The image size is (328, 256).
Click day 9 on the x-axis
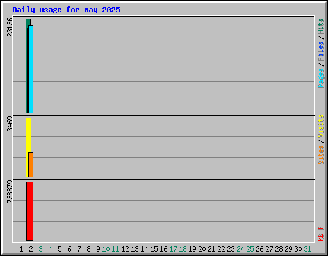[98, 249]
